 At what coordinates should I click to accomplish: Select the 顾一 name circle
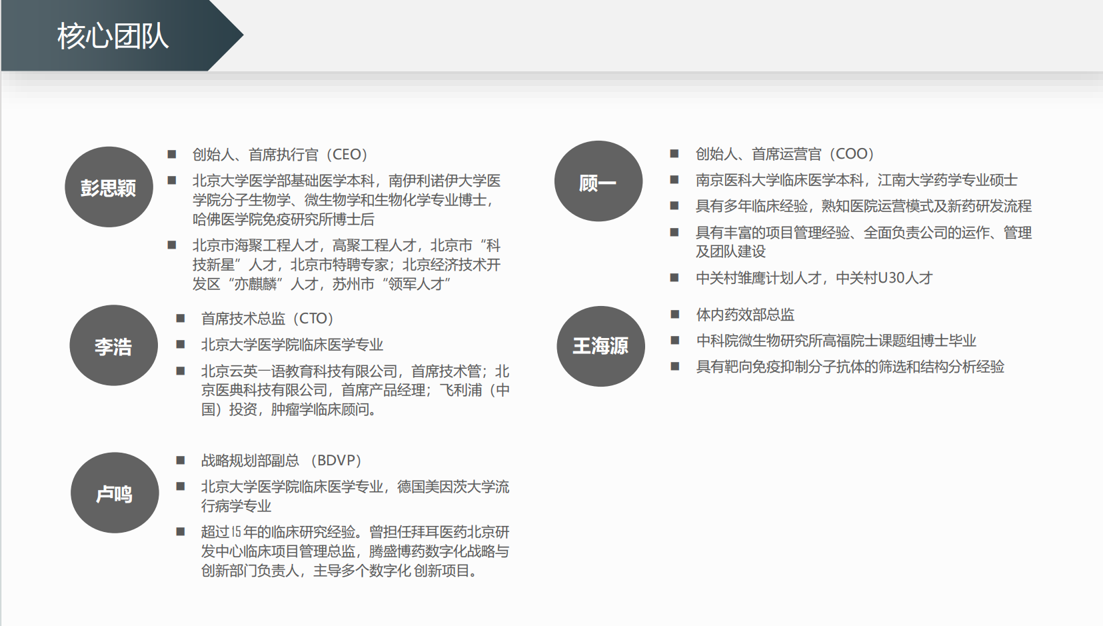[x=598, y=181]
